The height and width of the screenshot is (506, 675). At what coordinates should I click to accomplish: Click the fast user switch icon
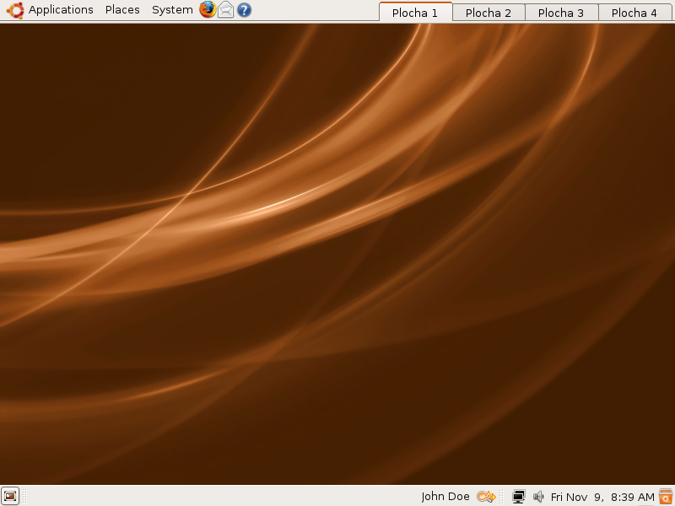(487, 497)
